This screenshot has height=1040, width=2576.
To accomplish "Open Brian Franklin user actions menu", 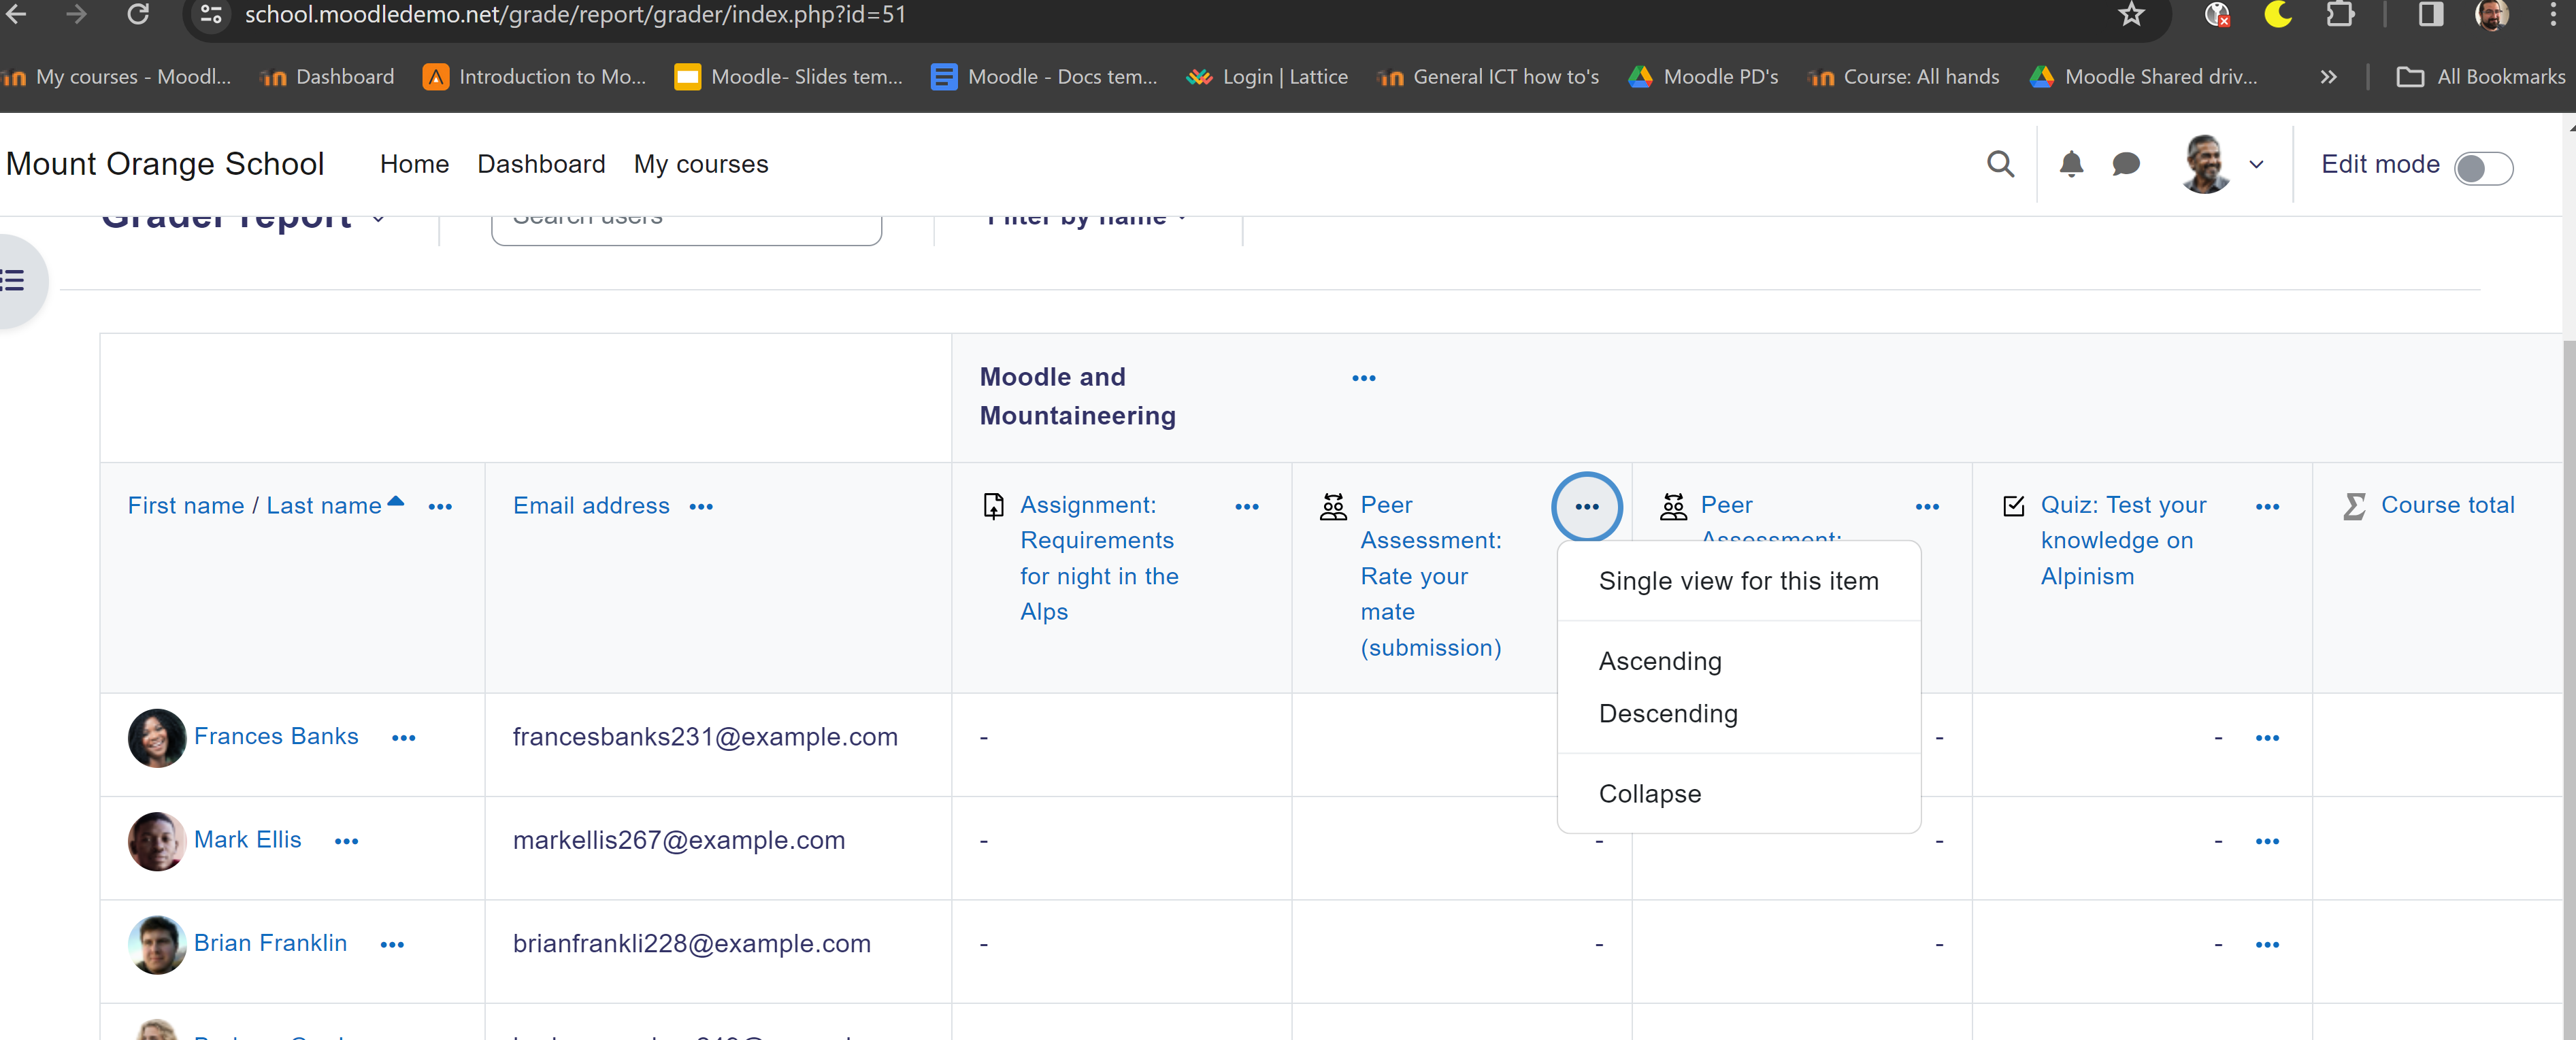I will point(392,945).
